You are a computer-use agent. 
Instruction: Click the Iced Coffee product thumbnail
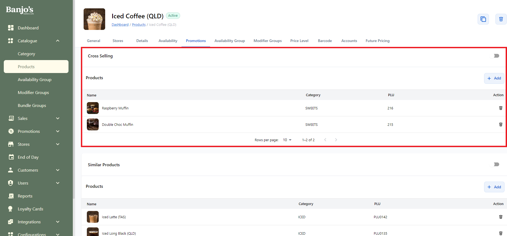coord(94,19)
